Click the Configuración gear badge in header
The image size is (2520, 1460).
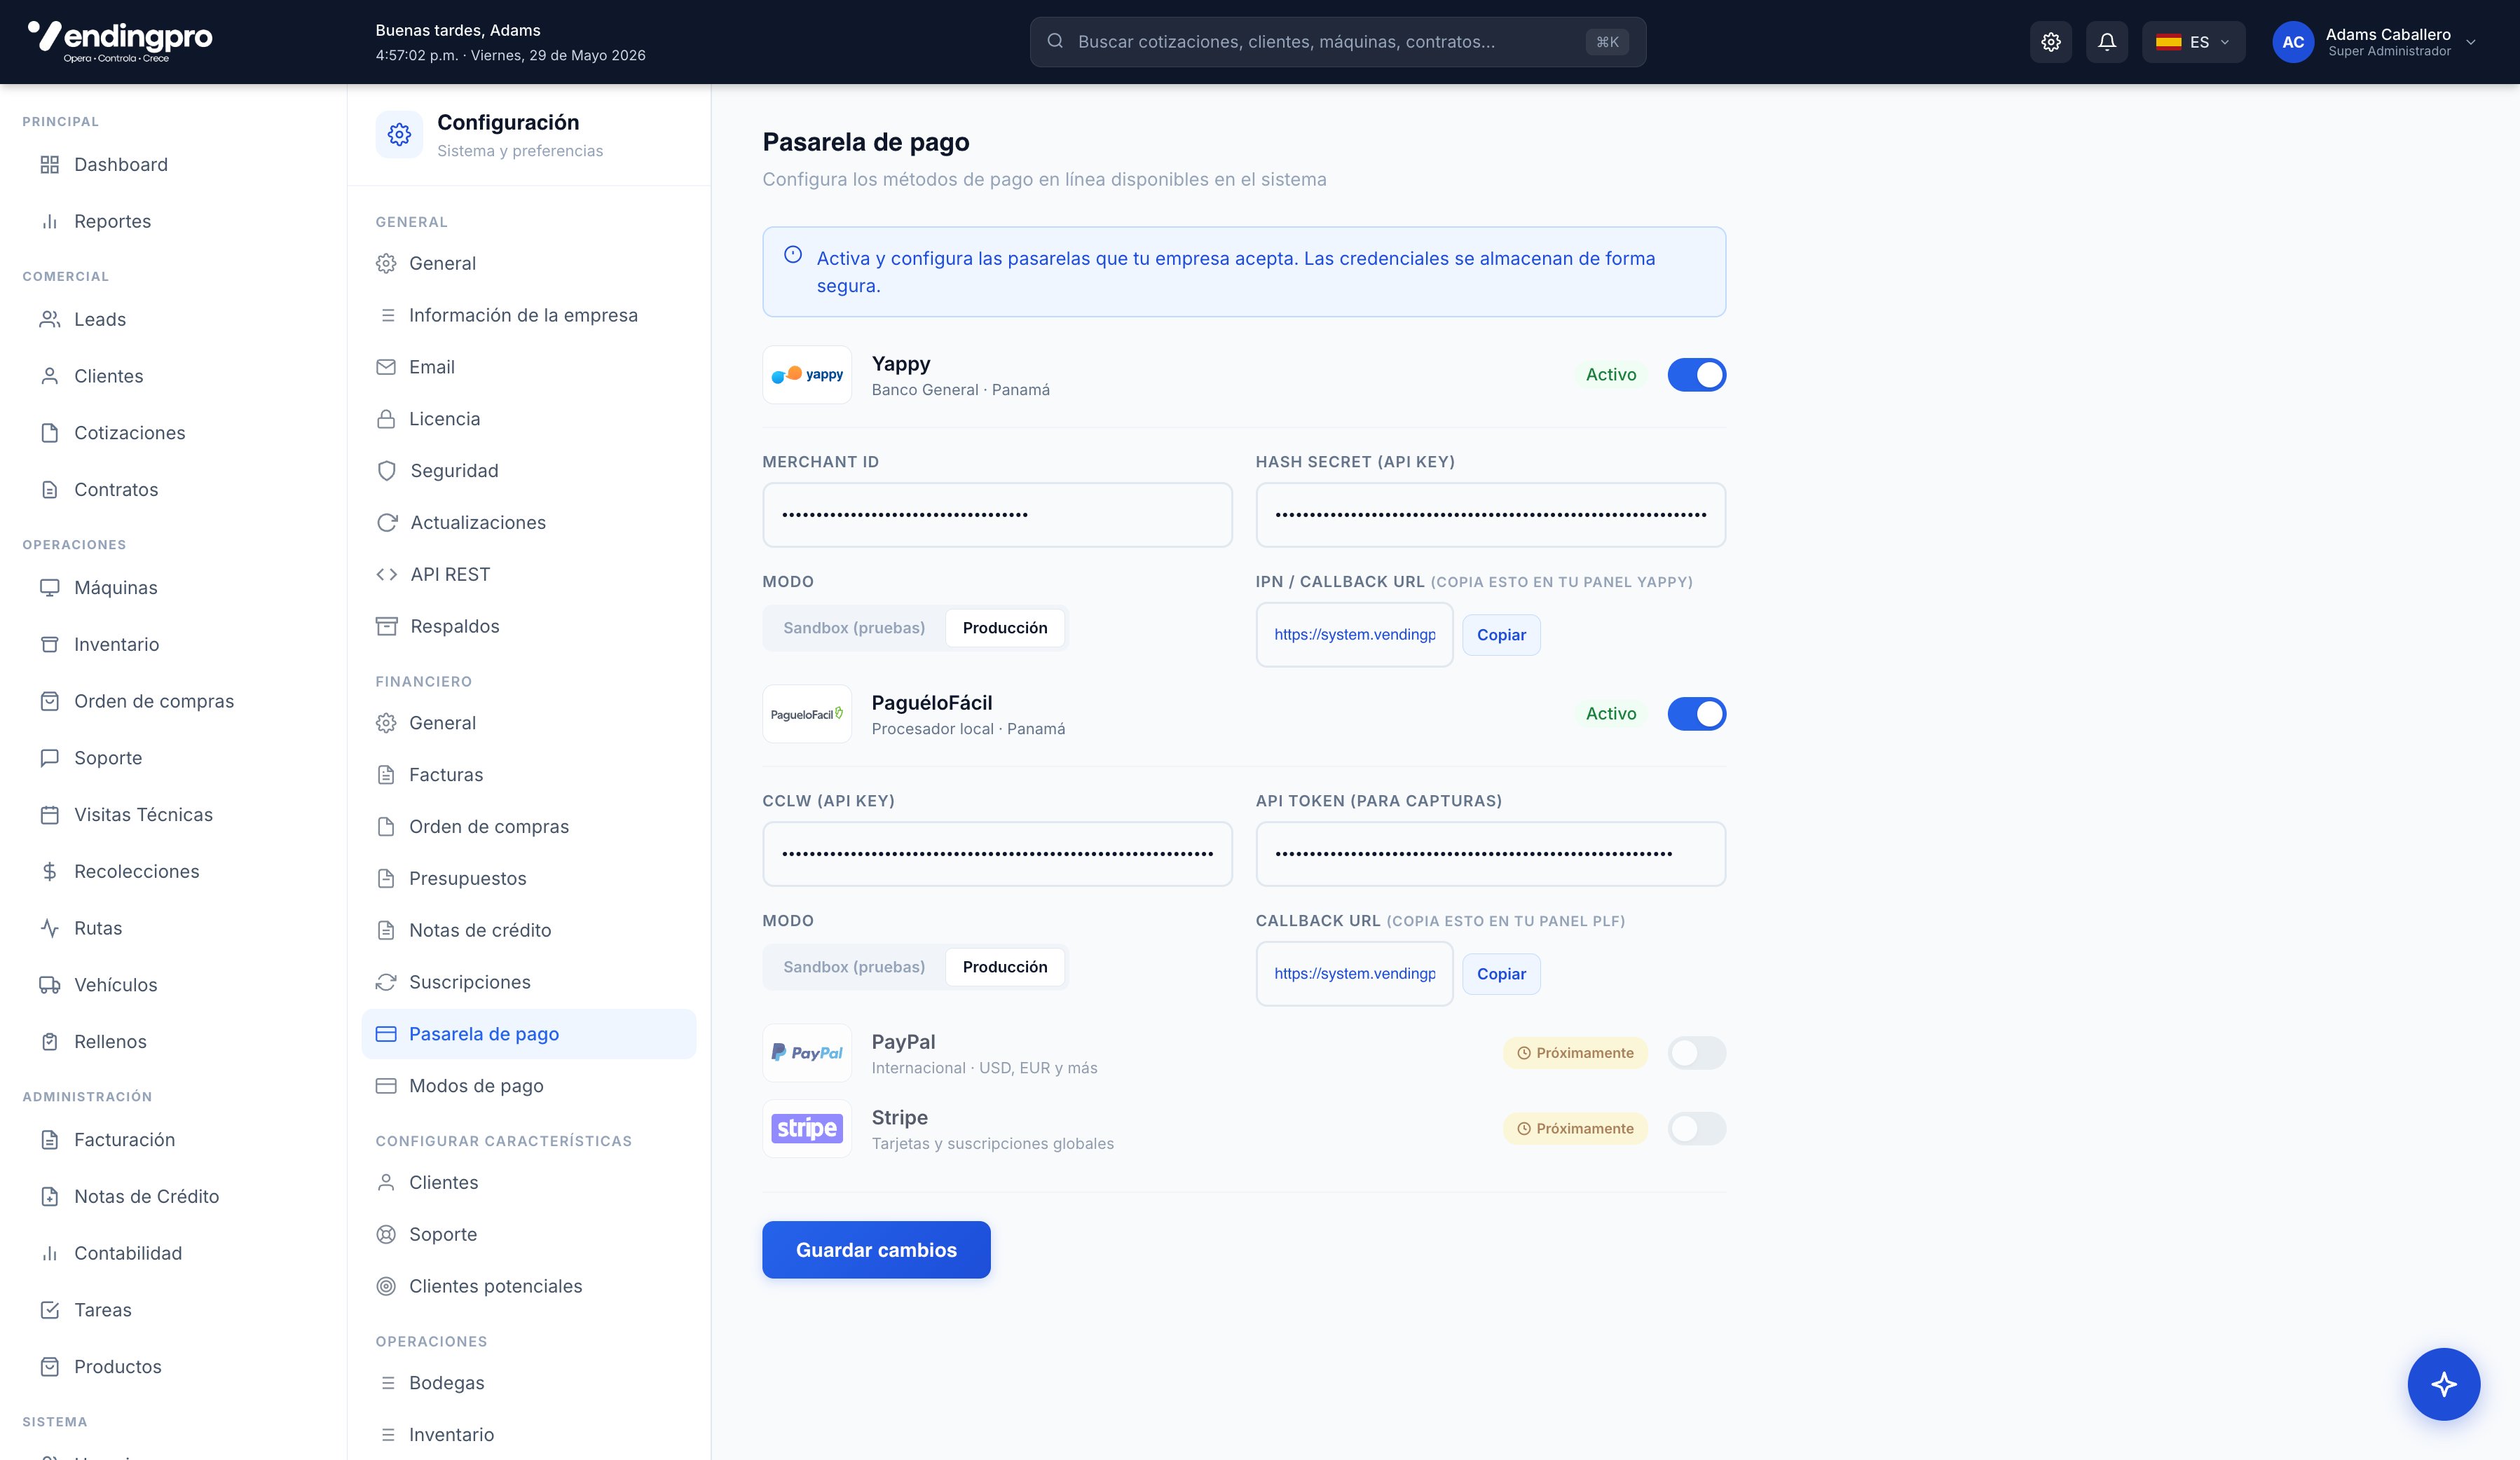pyautogui.click(x=399, y=135)
